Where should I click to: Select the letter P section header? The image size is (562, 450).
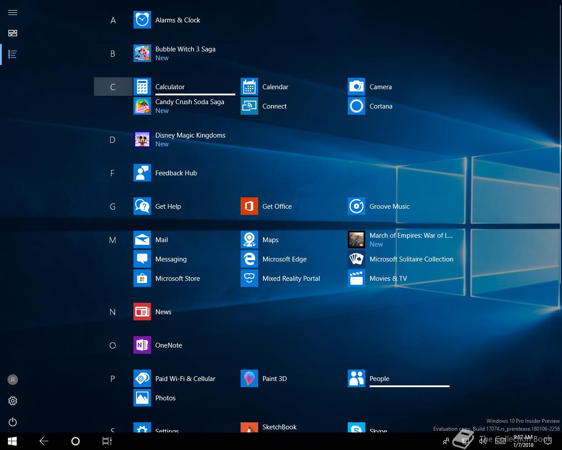(113, 379)
